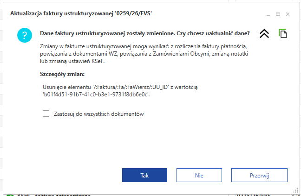Viewport: 301px width, 196px height.
Task: Copy change details using the copy icon
Action: 283,34
